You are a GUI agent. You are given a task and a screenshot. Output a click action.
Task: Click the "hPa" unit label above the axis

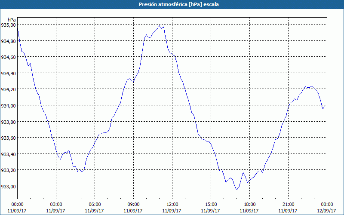12,20
